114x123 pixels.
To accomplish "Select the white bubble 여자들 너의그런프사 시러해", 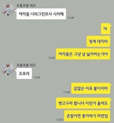I will [x=41, y=14].
